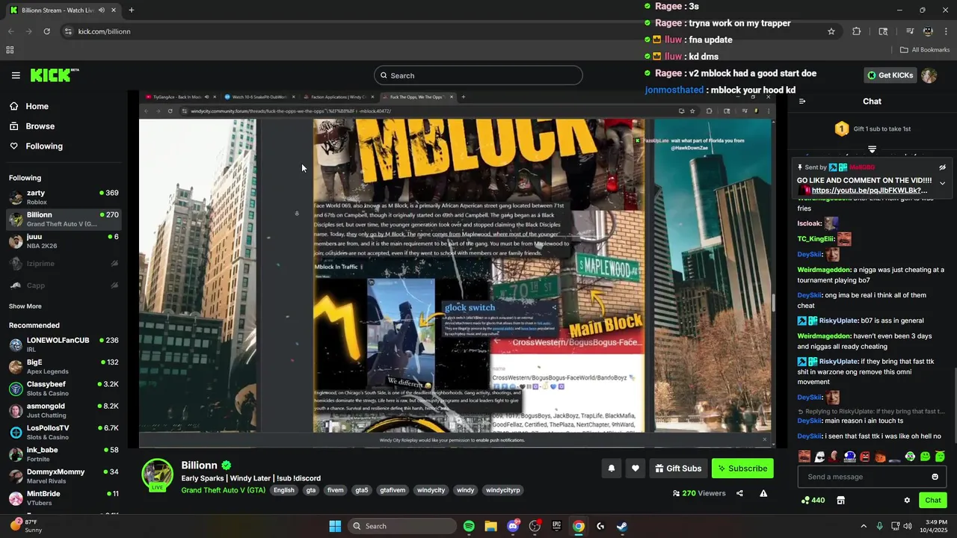957x538 pixels.
Task: Open Spotify from taskbar
Action: [x=469, y=526]
